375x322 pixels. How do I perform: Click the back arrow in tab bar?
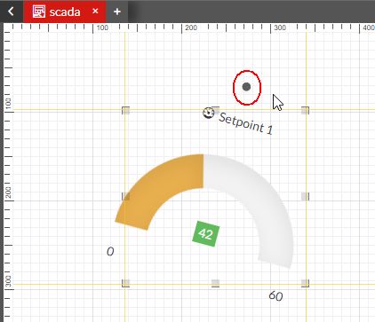[11, 12]
